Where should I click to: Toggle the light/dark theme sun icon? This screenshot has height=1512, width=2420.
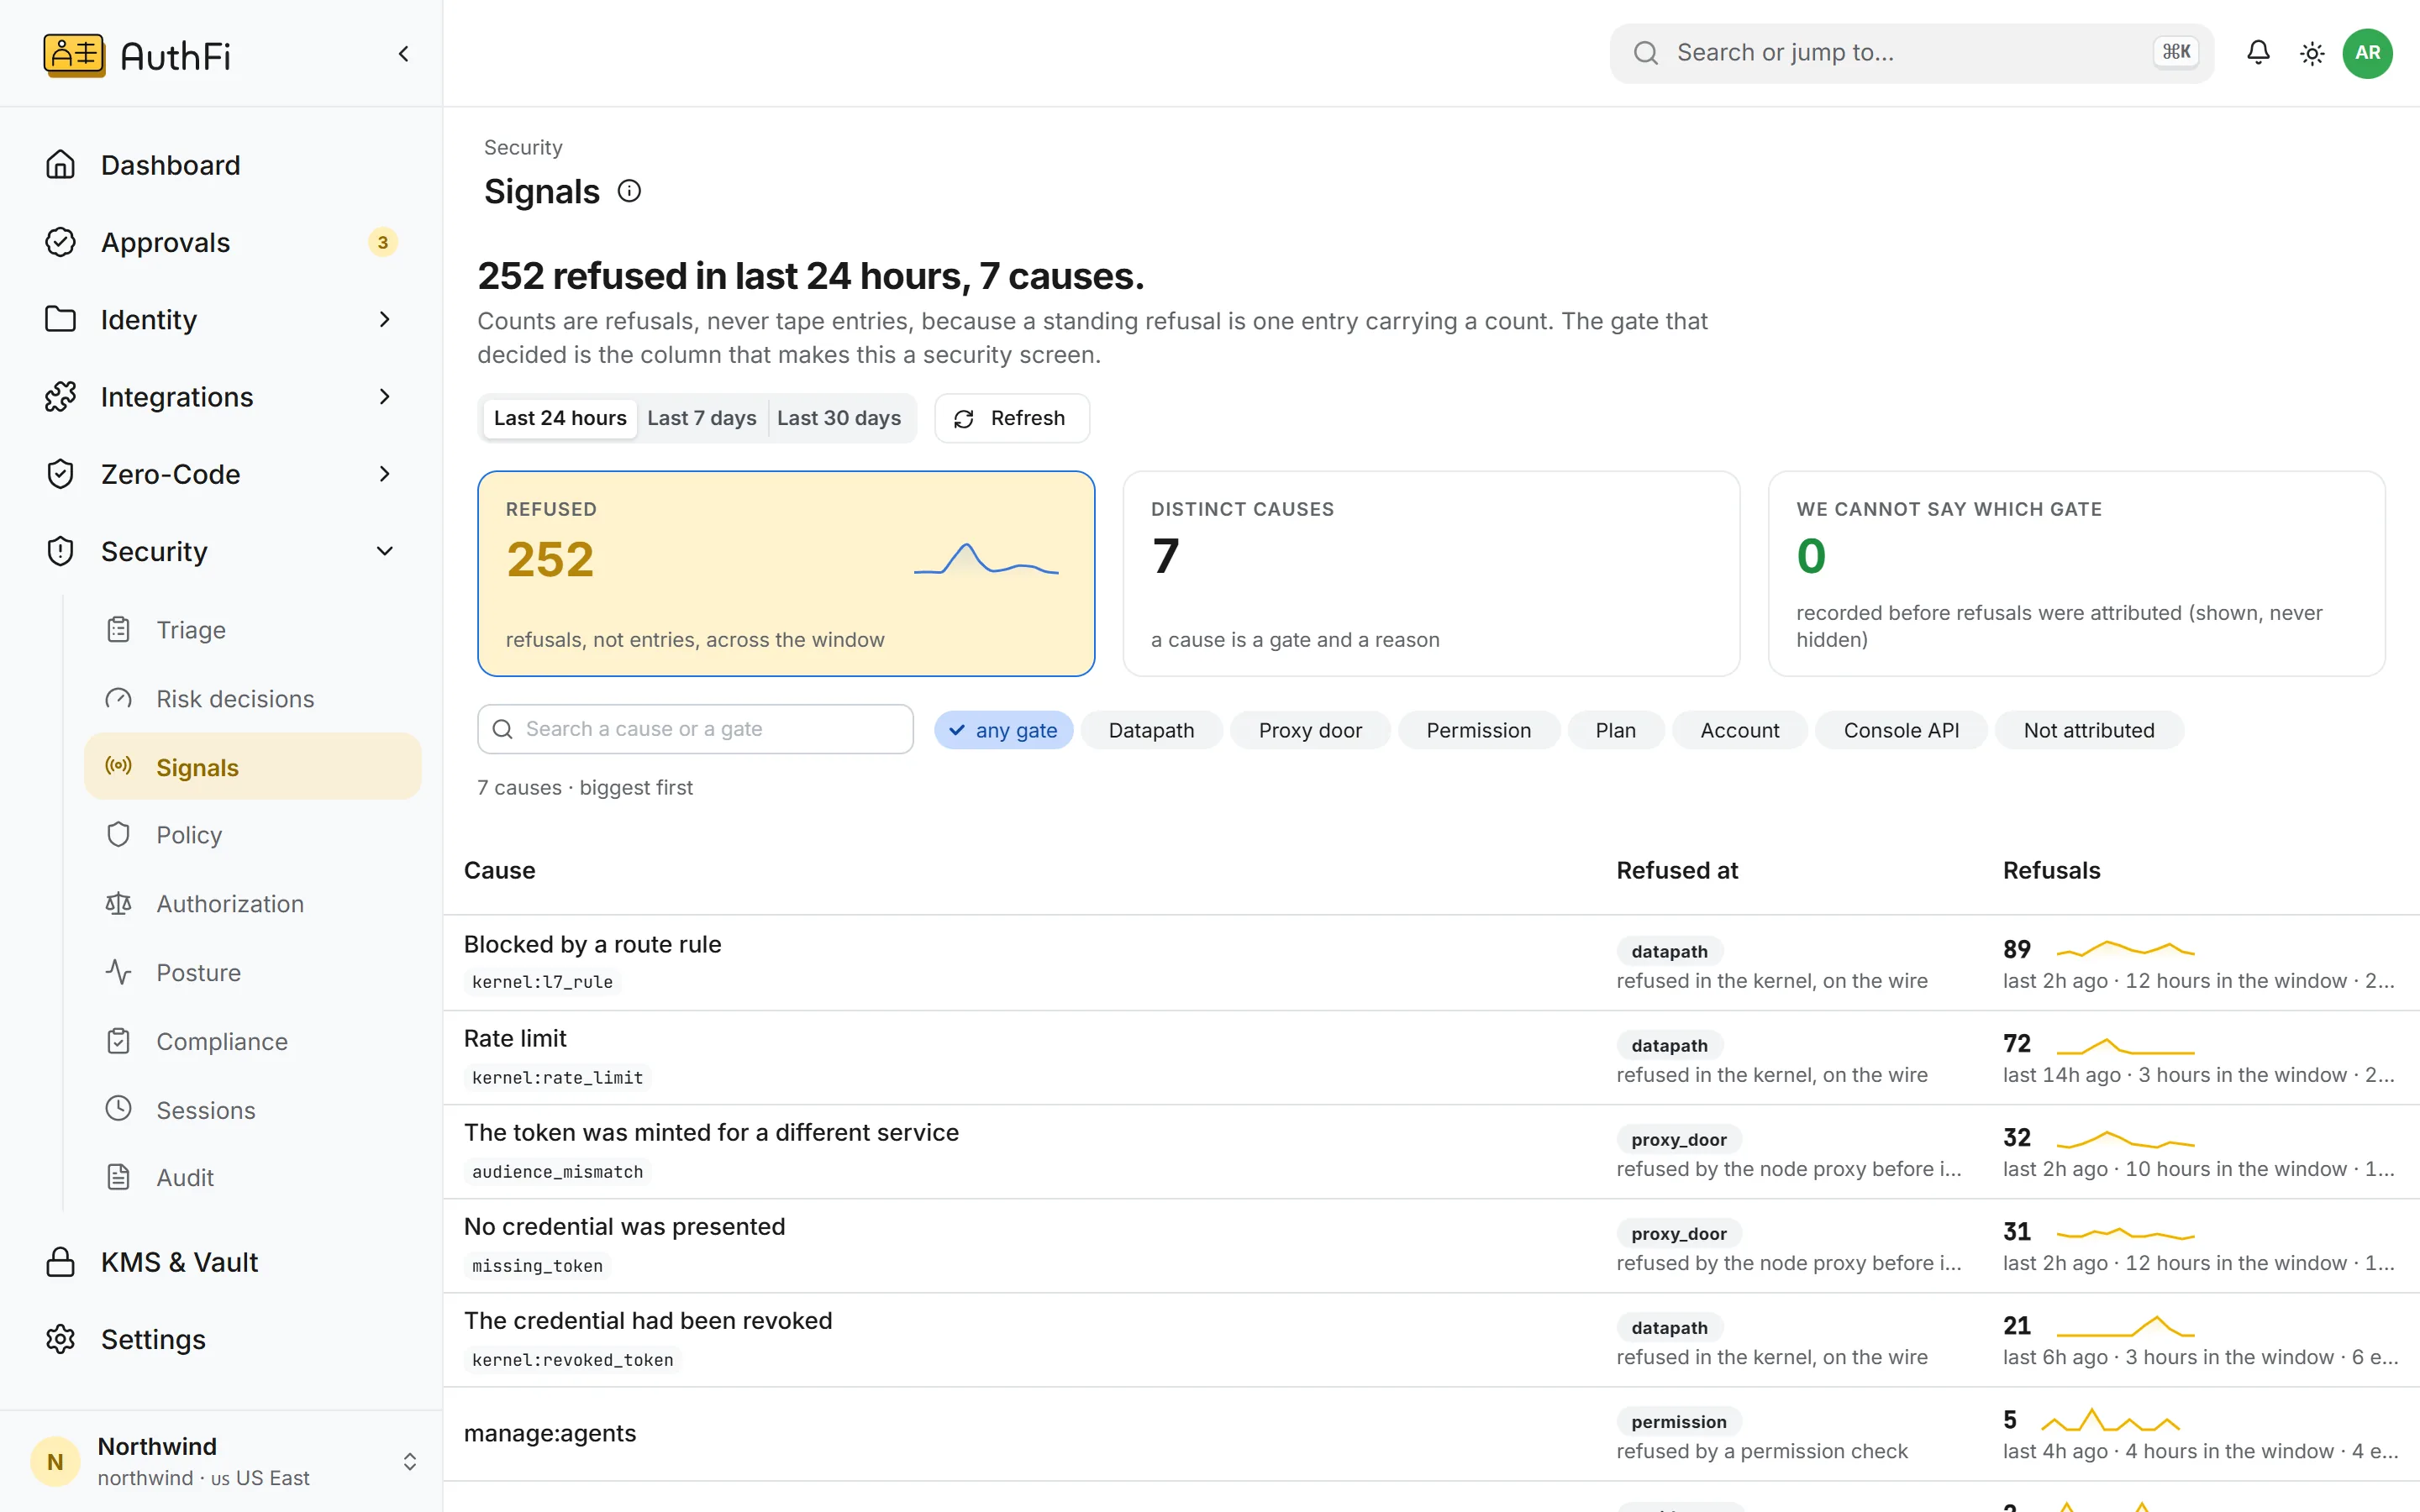[2312, 53]
